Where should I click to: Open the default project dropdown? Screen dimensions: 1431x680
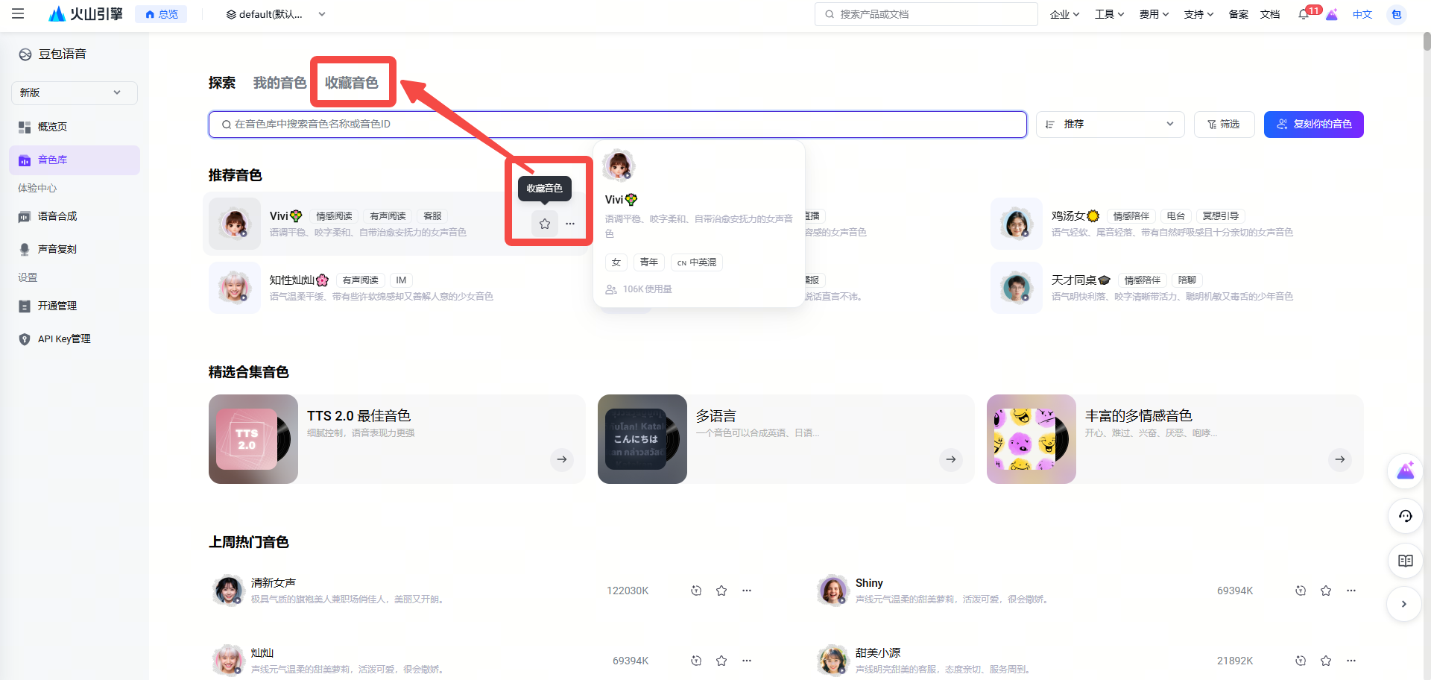276,14
